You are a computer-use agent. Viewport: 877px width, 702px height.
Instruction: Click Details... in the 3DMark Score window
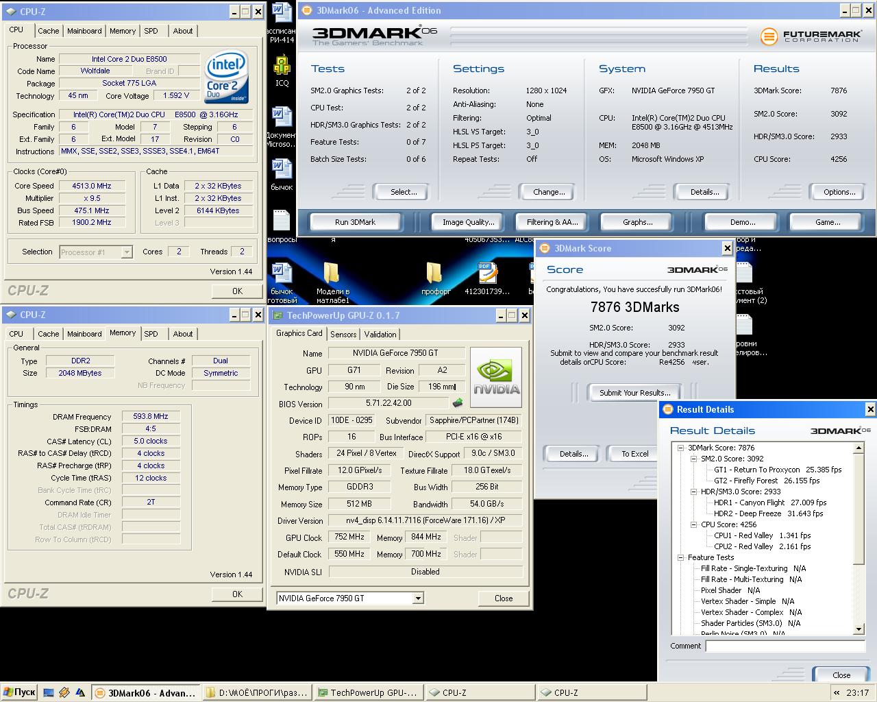[573, 454]
